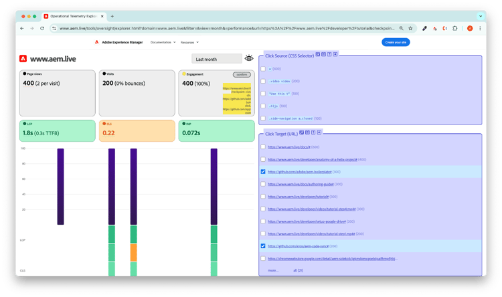502x297 pixels.
Task: Expand the Documentation menu
Action: [163, 42]
